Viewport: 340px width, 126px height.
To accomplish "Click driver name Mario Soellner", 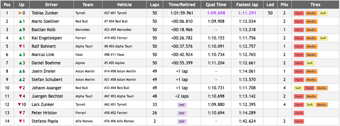I will tap(45, 22).
